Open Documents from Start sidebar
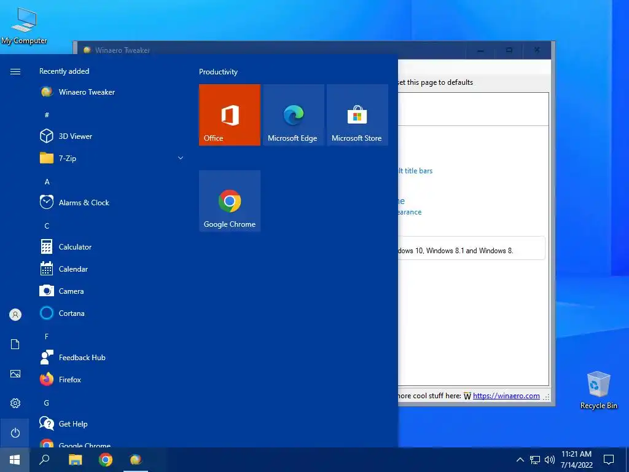The image size is (629, 472). pos(15,344)
